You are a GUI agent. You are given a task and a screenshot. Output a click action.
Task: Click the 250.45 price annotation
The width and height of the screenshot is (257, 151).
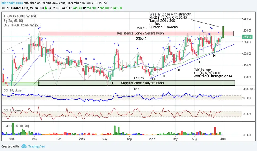click(141, 39)
